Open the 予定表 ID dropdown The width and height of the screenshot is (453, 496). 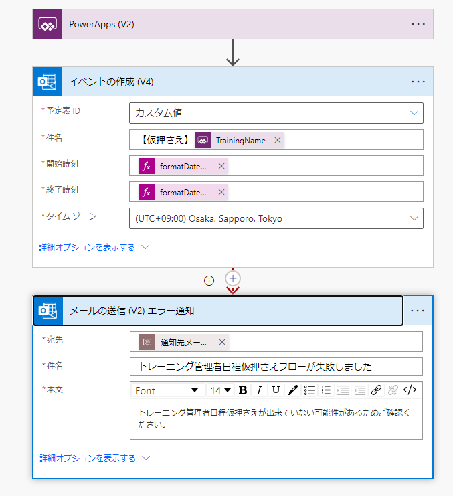point(276,113)
